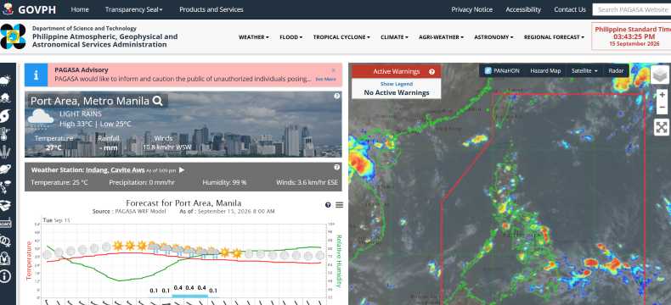Open the weather cloud-and-sun sidebar icon

point(5,80)
